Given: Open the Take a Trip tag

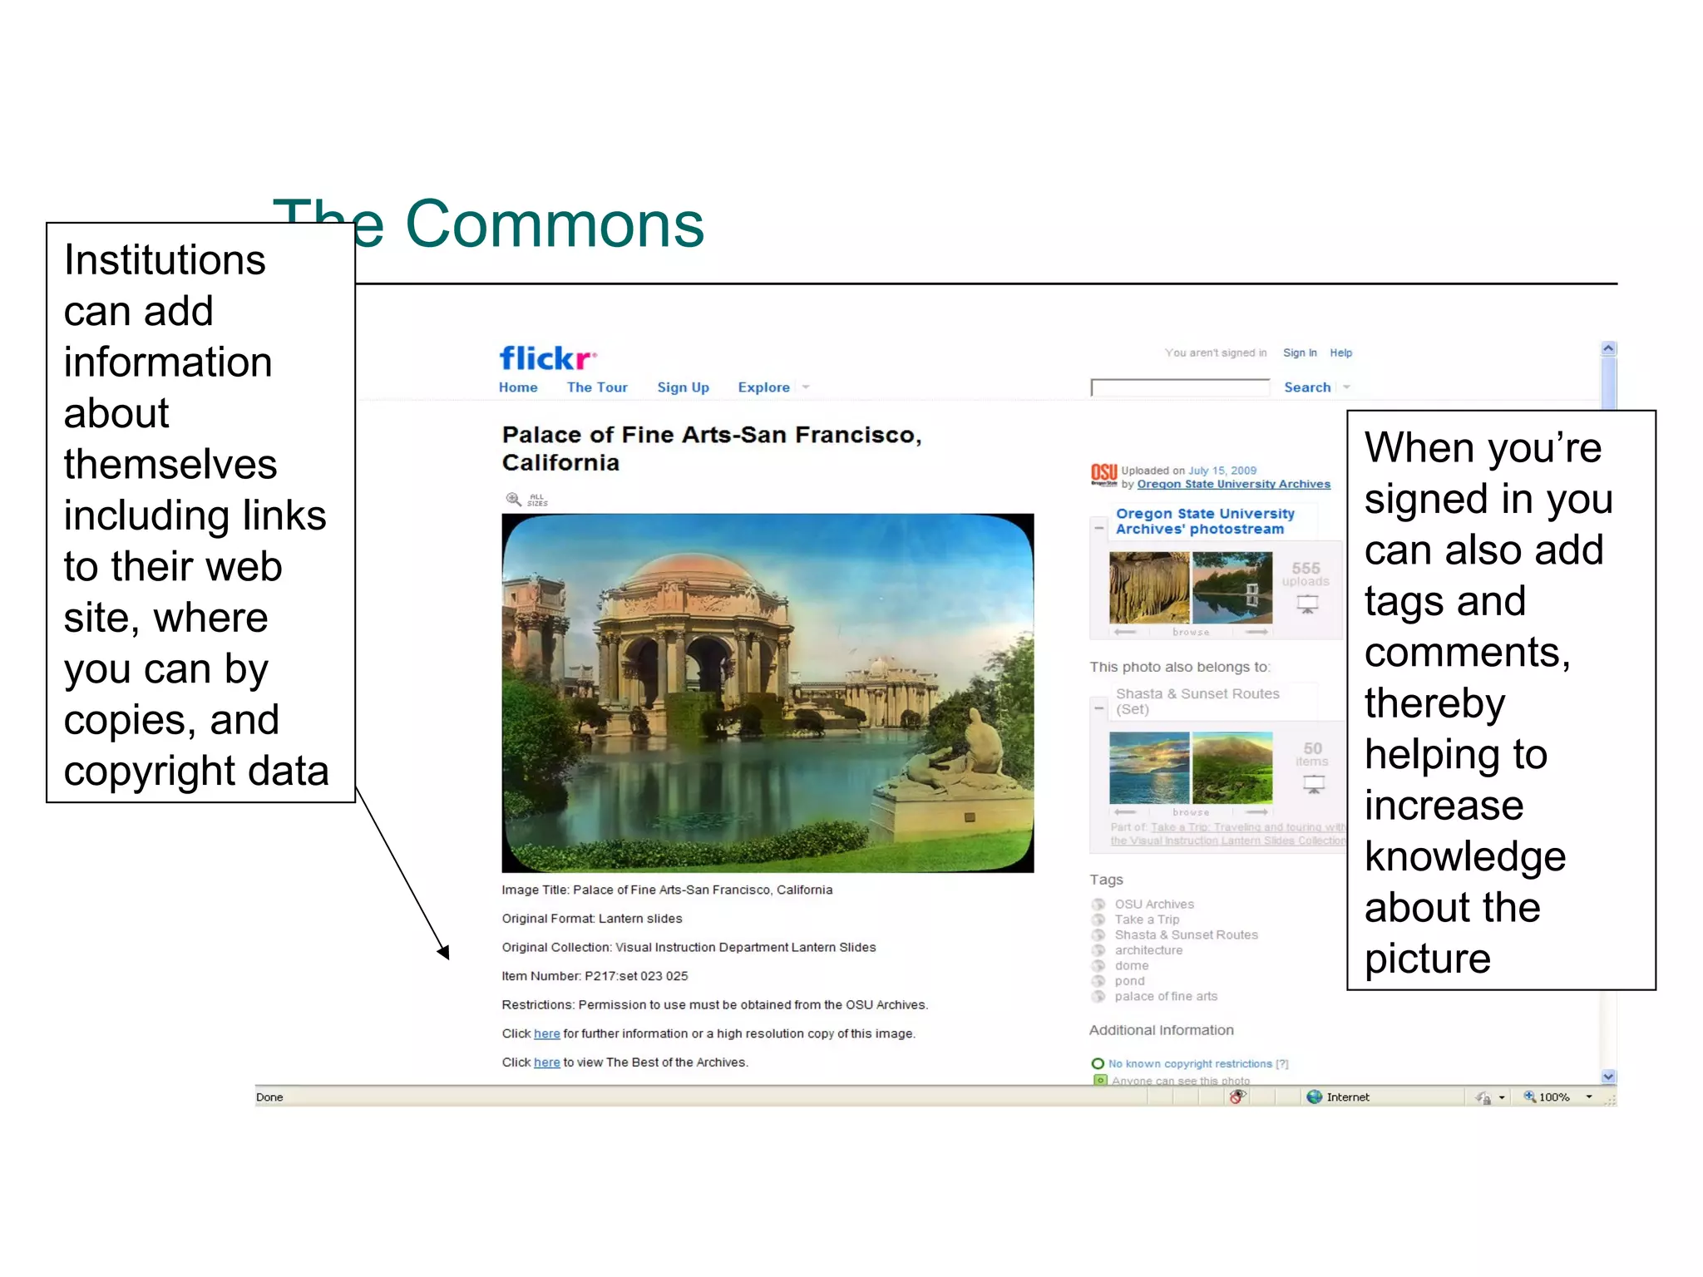Looking at the screenshot, I should [x=1147, y=920].
